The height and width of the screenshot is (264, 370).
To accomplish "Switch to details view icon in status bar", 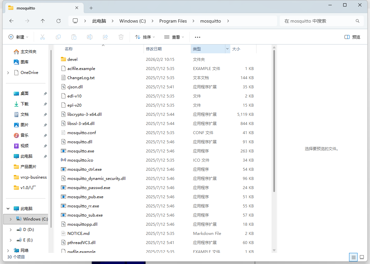I will pos(353,257).
